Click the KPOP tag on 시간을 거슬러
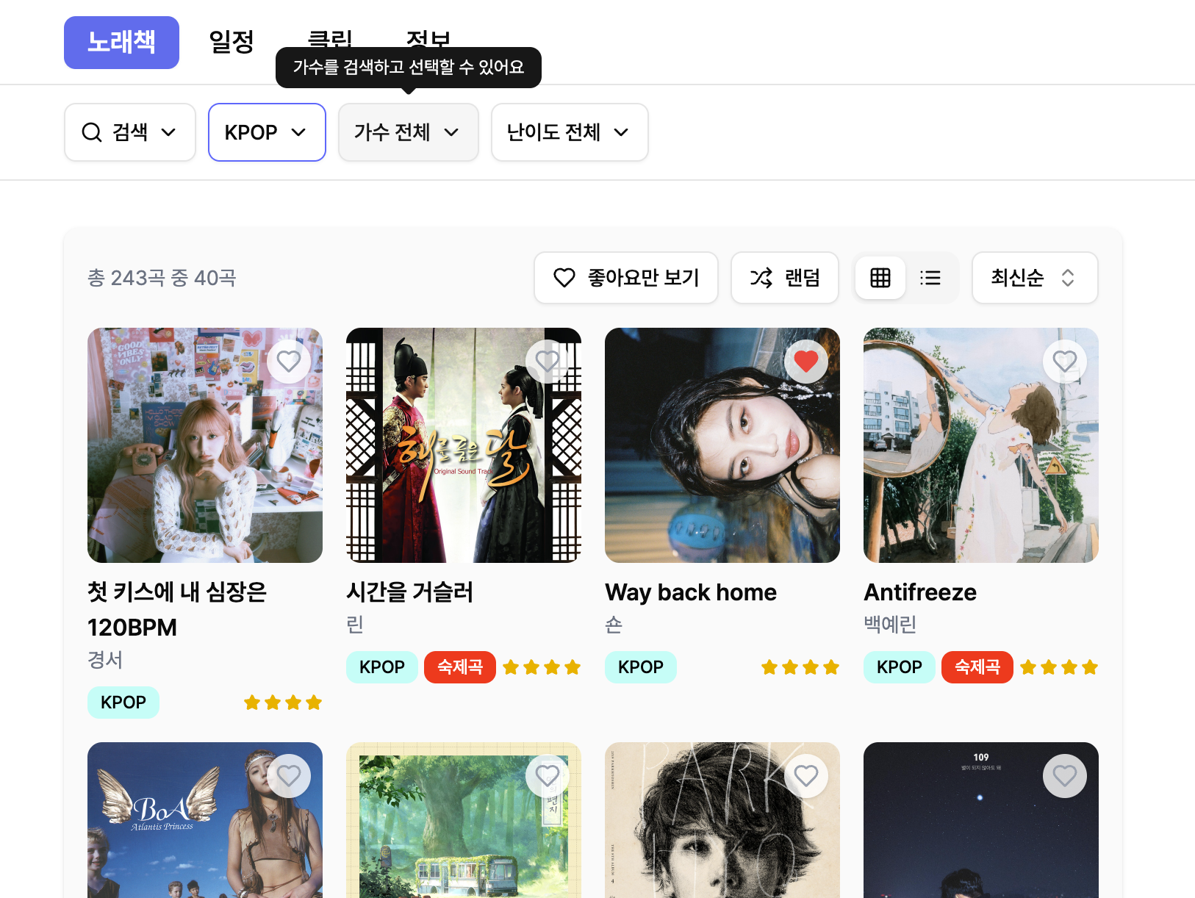This screenshot has height=898, width=1195. point(382,667)
